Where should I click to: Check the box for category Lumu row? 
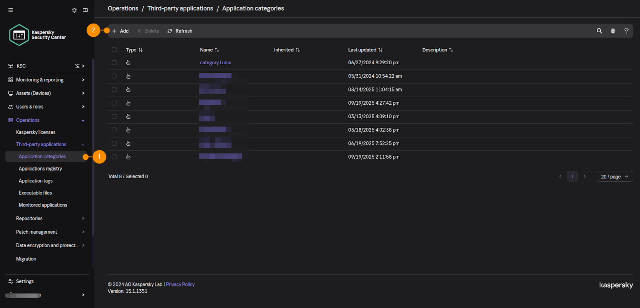coord(114,63)
